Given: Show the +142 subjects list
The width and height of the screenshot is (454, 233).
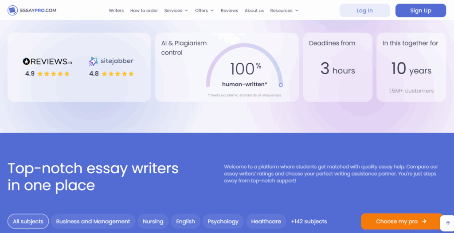Looking at the screenshot, I should [309, 222].
